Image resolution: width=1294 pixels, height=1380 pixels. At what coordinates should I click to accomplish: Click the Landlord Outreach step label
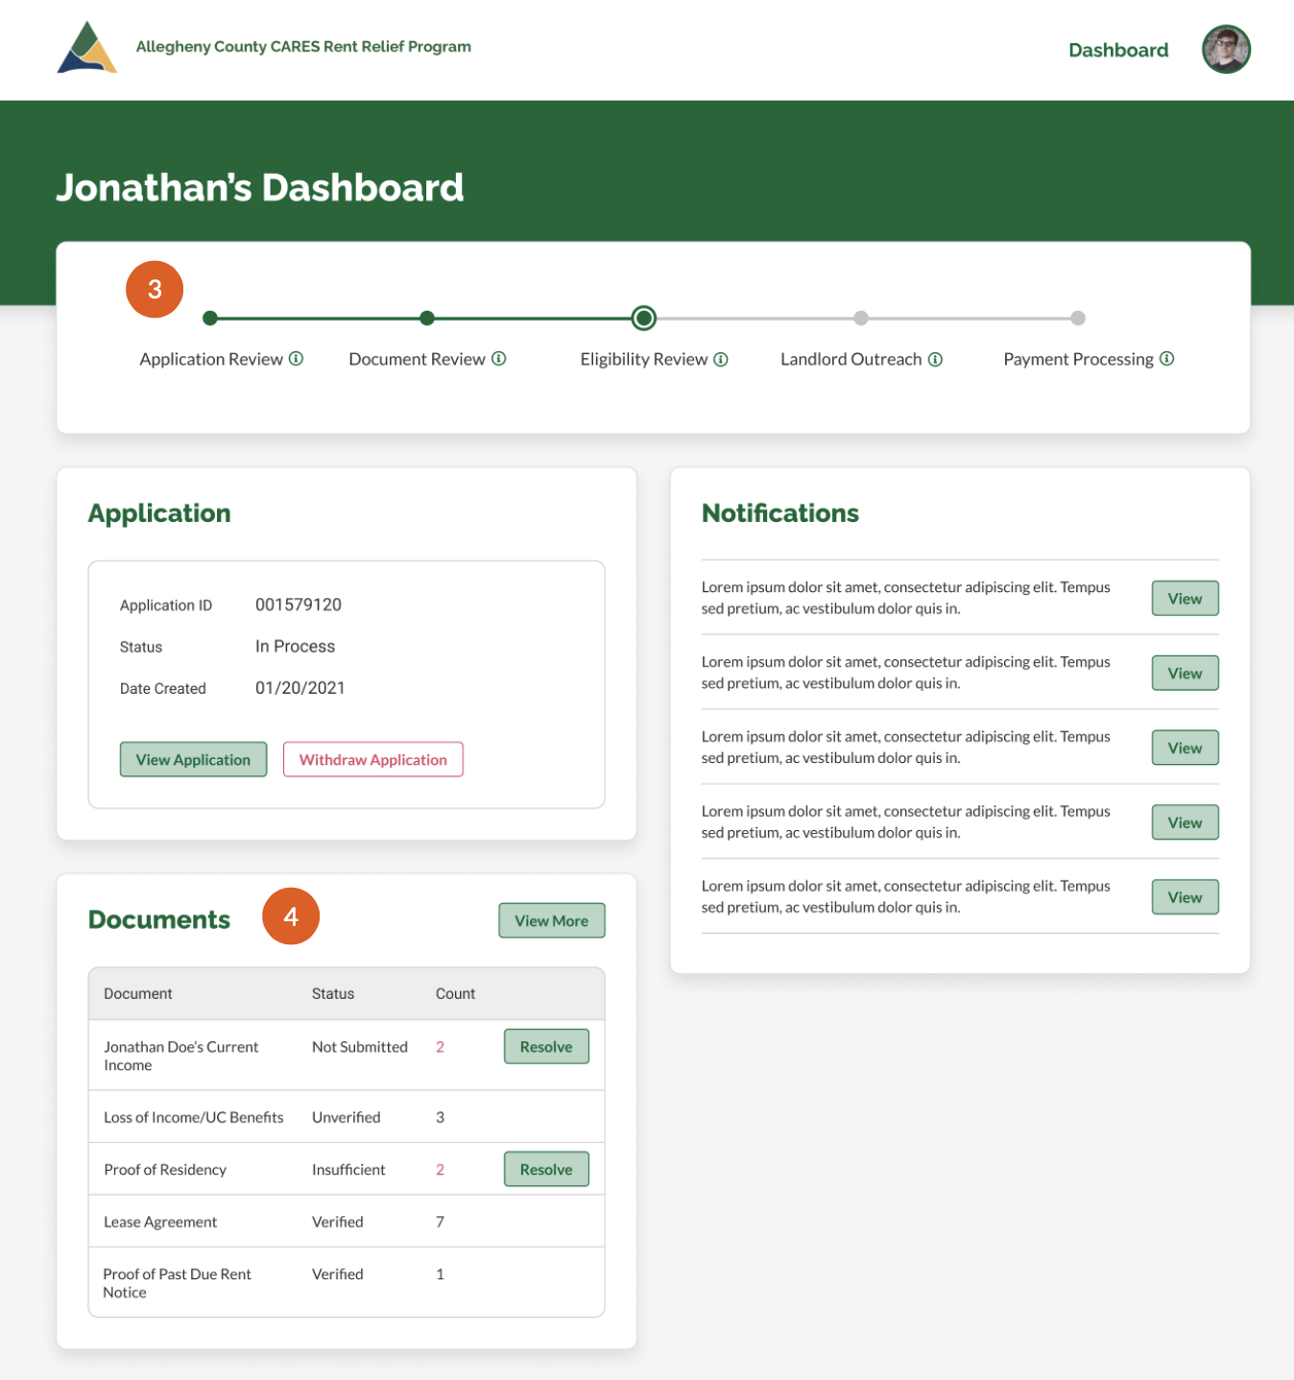tap(851, 359)
